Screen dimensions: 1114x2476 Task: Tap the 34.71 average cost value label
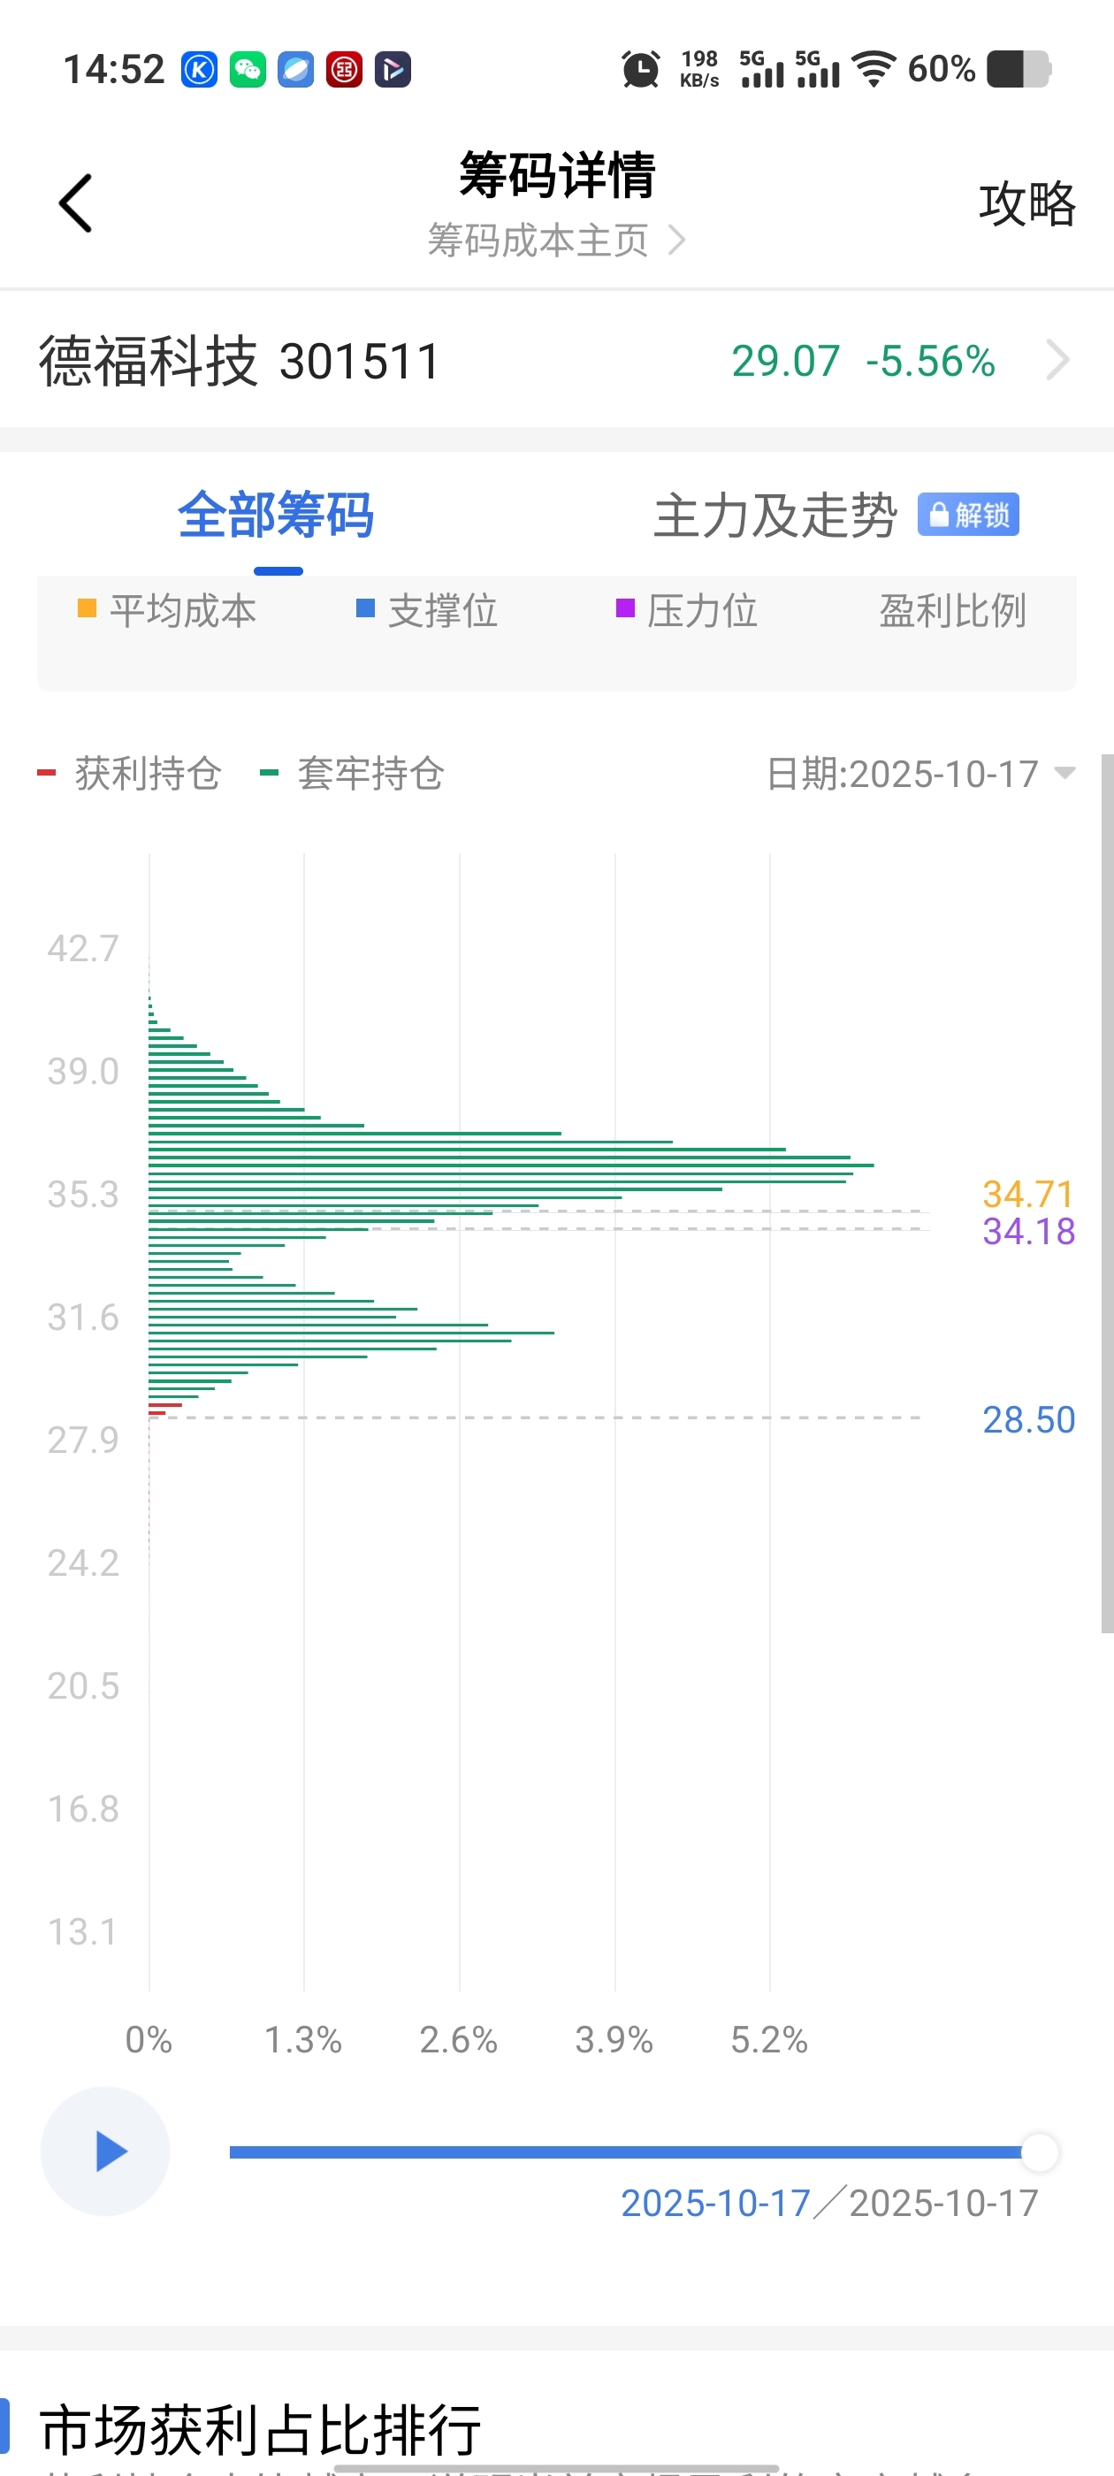click(1026, 1194)
